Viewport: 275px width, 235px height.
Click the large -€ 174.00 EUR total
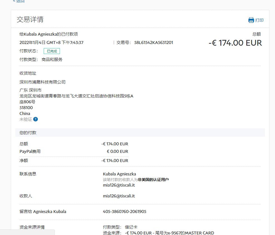coord(235,43)
